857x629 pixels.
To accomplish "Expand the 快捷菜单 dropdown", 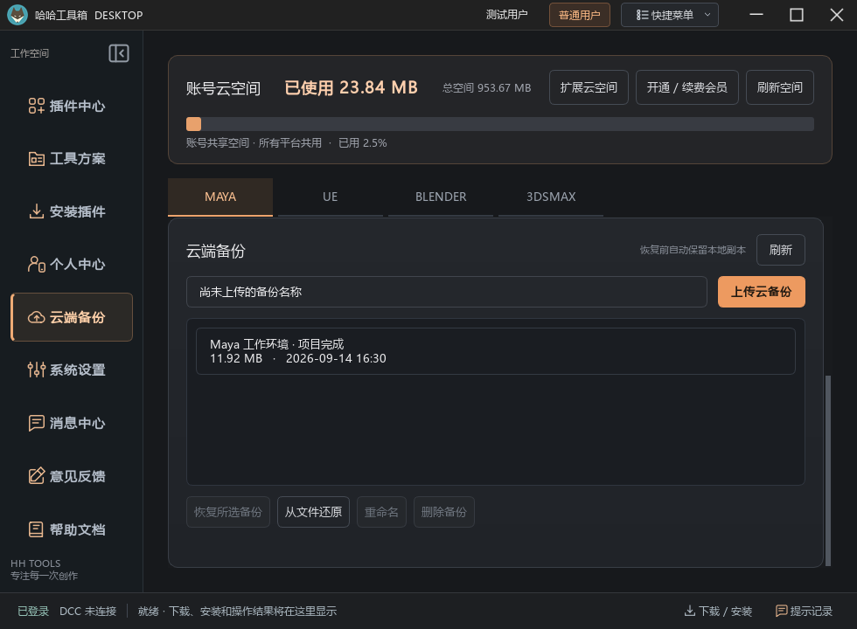I will (x=670, y=15).
